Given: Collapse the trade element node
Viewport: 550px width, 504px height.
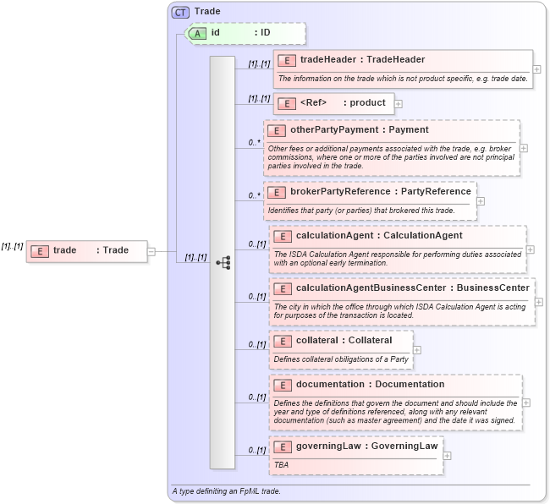Looking at the screenshot, I should pyautogui.click(x=151, y=251).
